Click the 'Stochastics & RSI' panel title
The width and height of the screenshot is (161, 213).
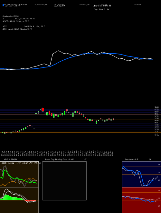coord(138,159)
